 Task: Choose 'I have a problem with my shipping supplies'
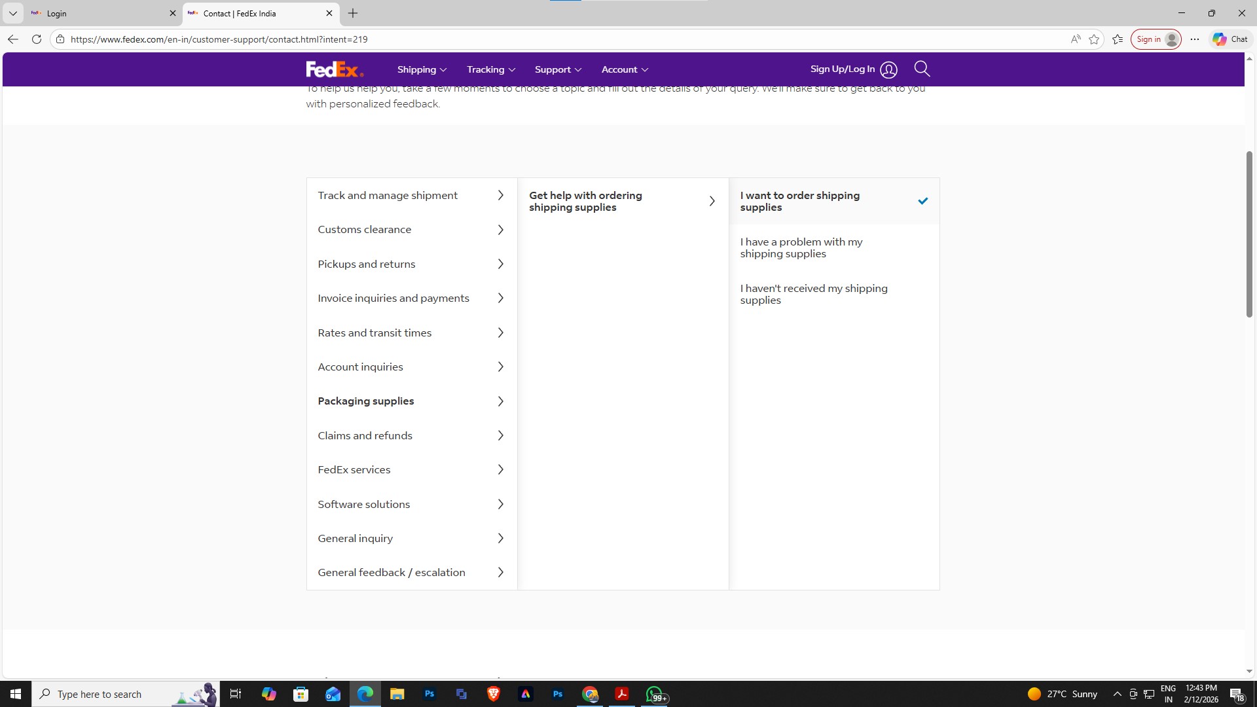tap(801, 247)
